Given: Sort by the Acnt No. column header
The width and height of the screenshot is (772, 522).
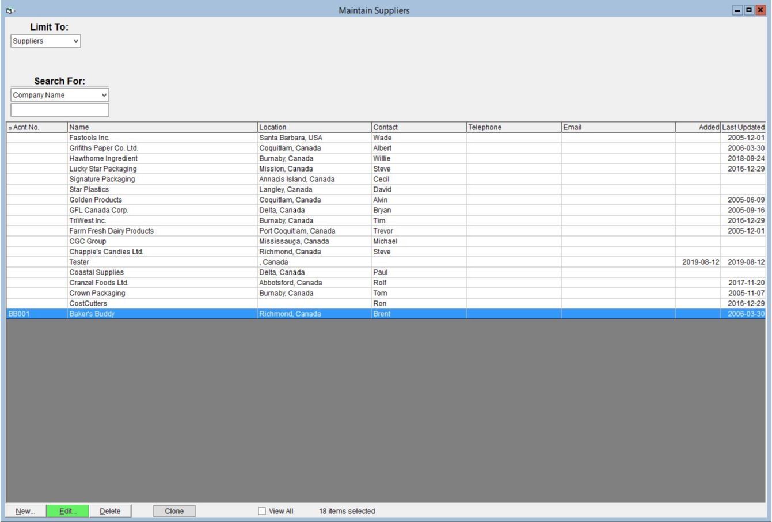Looking at the screenshot, I should [x=37, y=127].
